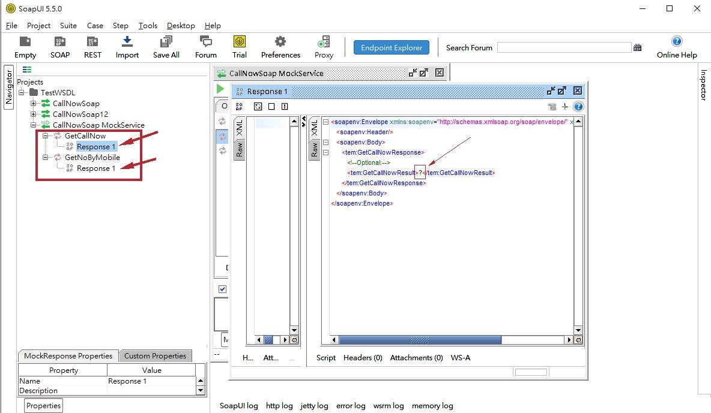Open the http log tab
This screenshot has width=711, height=413.
pyautogui.click(x=279, y=406)
